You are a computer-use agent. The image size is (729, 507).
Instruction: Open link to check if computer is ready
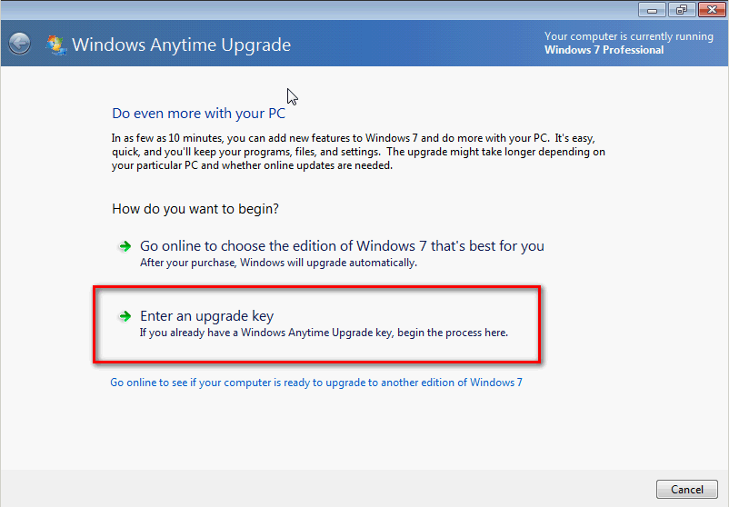pyautogui.click(x=316, y=383)
